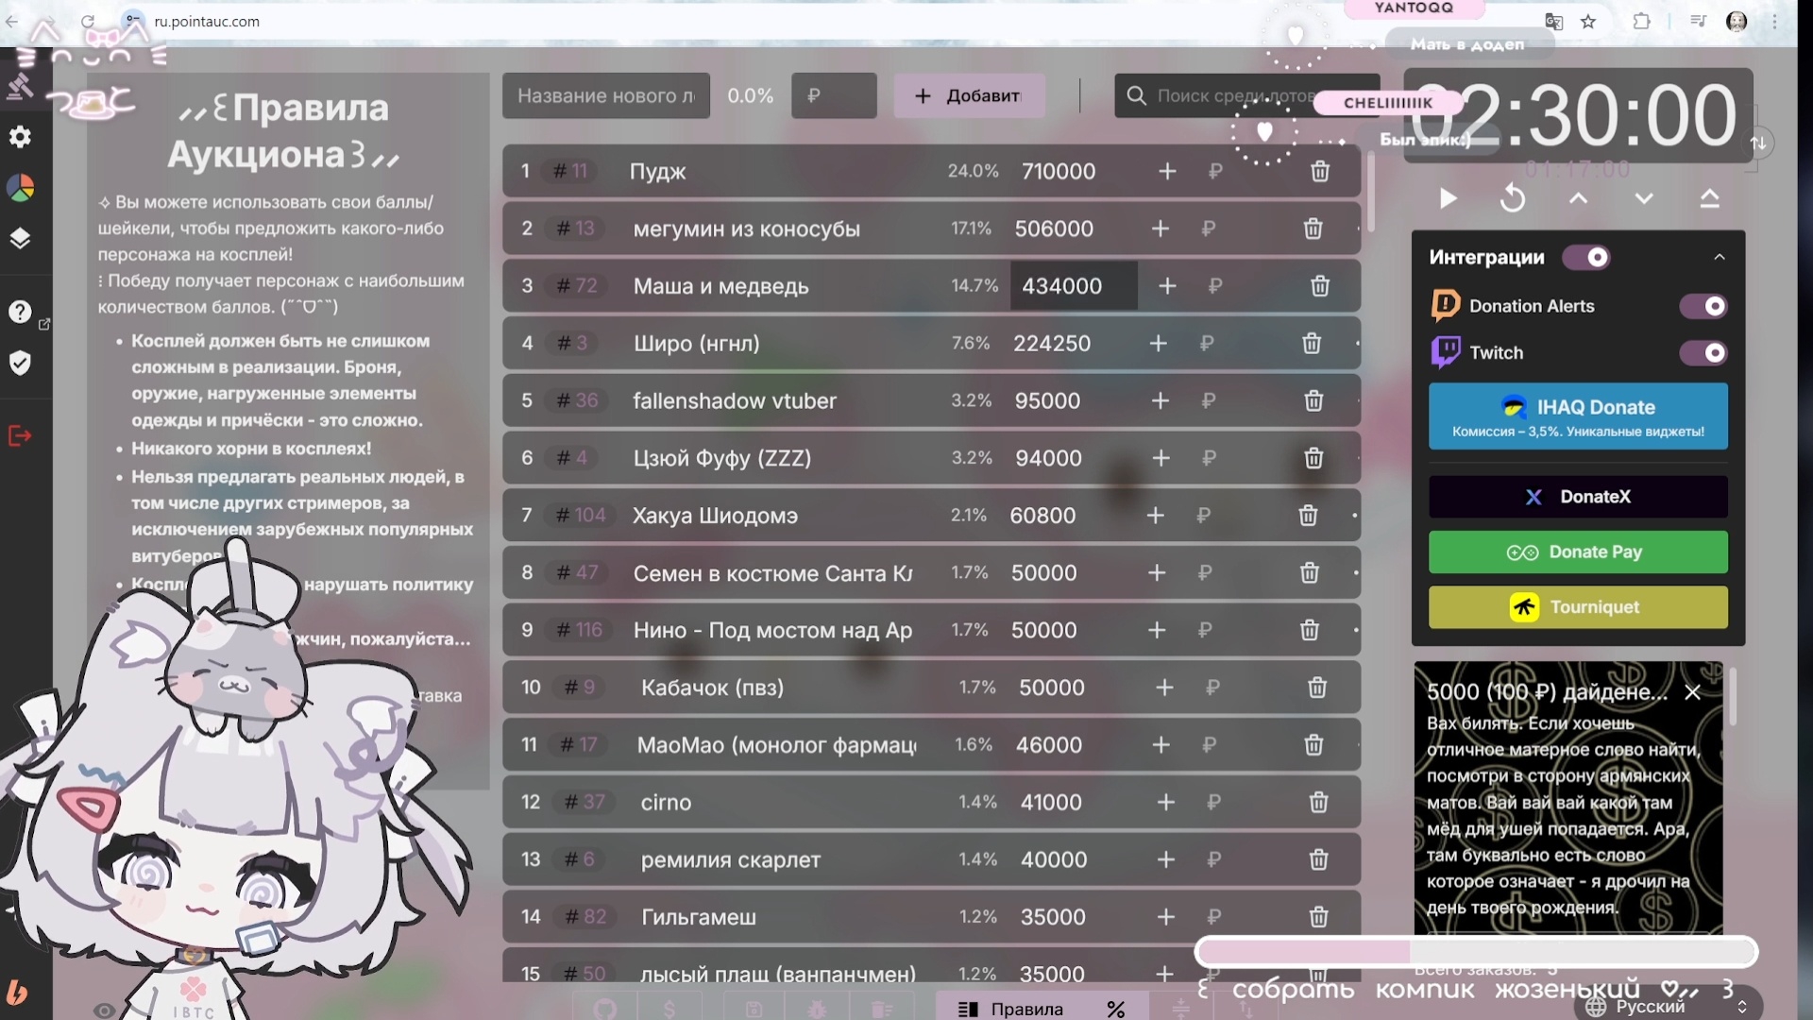
Task: Open settings gear in left sidebar
Action: click(20, 137)
